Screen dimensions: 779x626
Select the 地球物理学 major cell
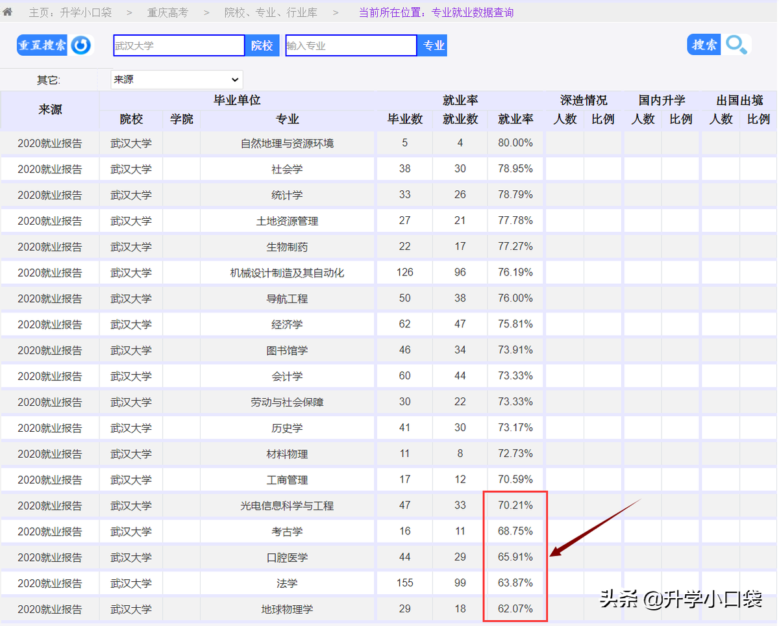click(x=288, y=609)
